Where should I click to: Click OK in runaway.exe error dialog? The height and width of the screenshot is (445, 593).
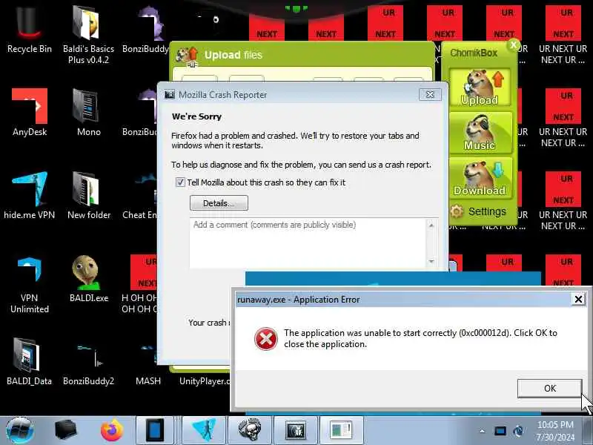[549, 388]
